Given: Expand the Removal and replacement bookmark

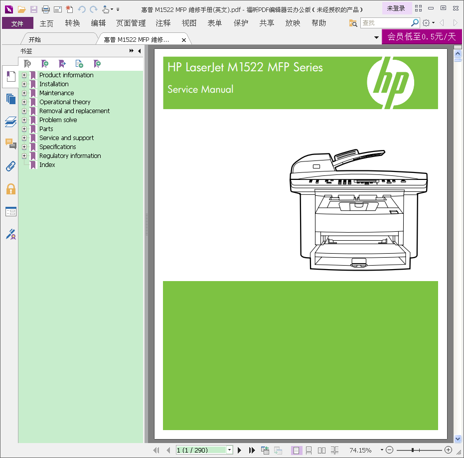Looking at the screenshot, I should [x=24, y=111].
